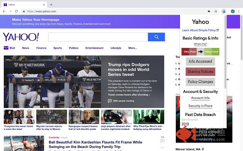243x151 pixels.
Task: Click the Mercer Island location pin icon
Action: [203, 149]
